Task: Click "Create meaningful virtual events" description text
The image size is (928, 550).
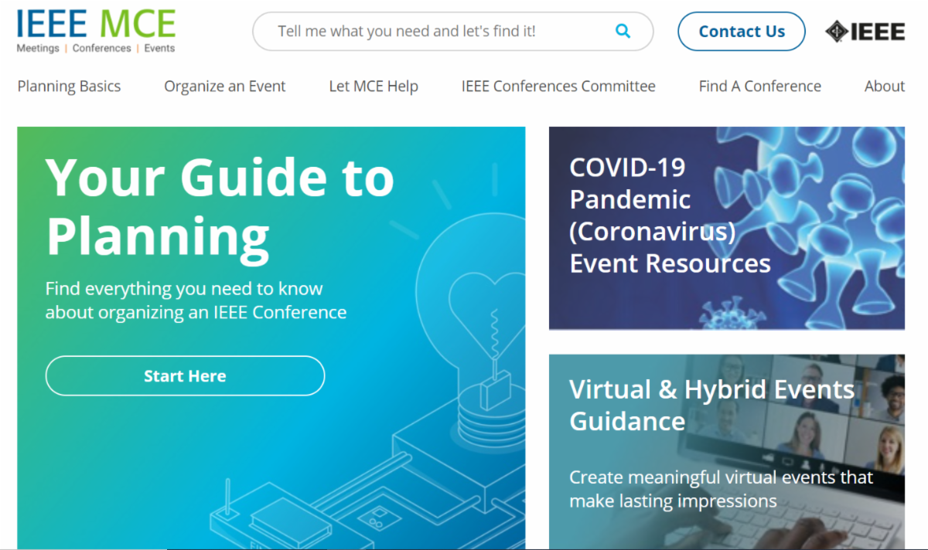Action: point(721,489)
